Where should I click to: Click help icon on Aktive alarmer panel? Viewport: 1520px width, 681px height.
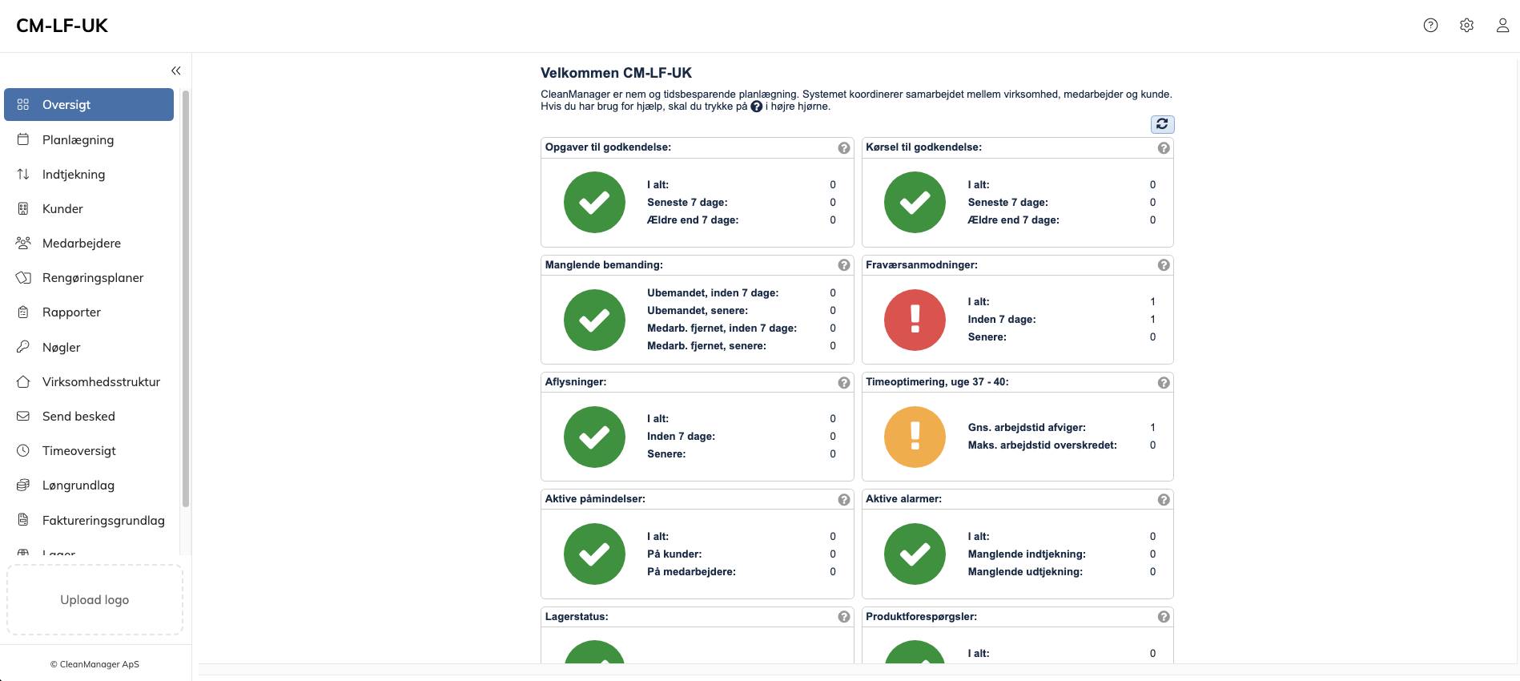(x=1164, y=500)
